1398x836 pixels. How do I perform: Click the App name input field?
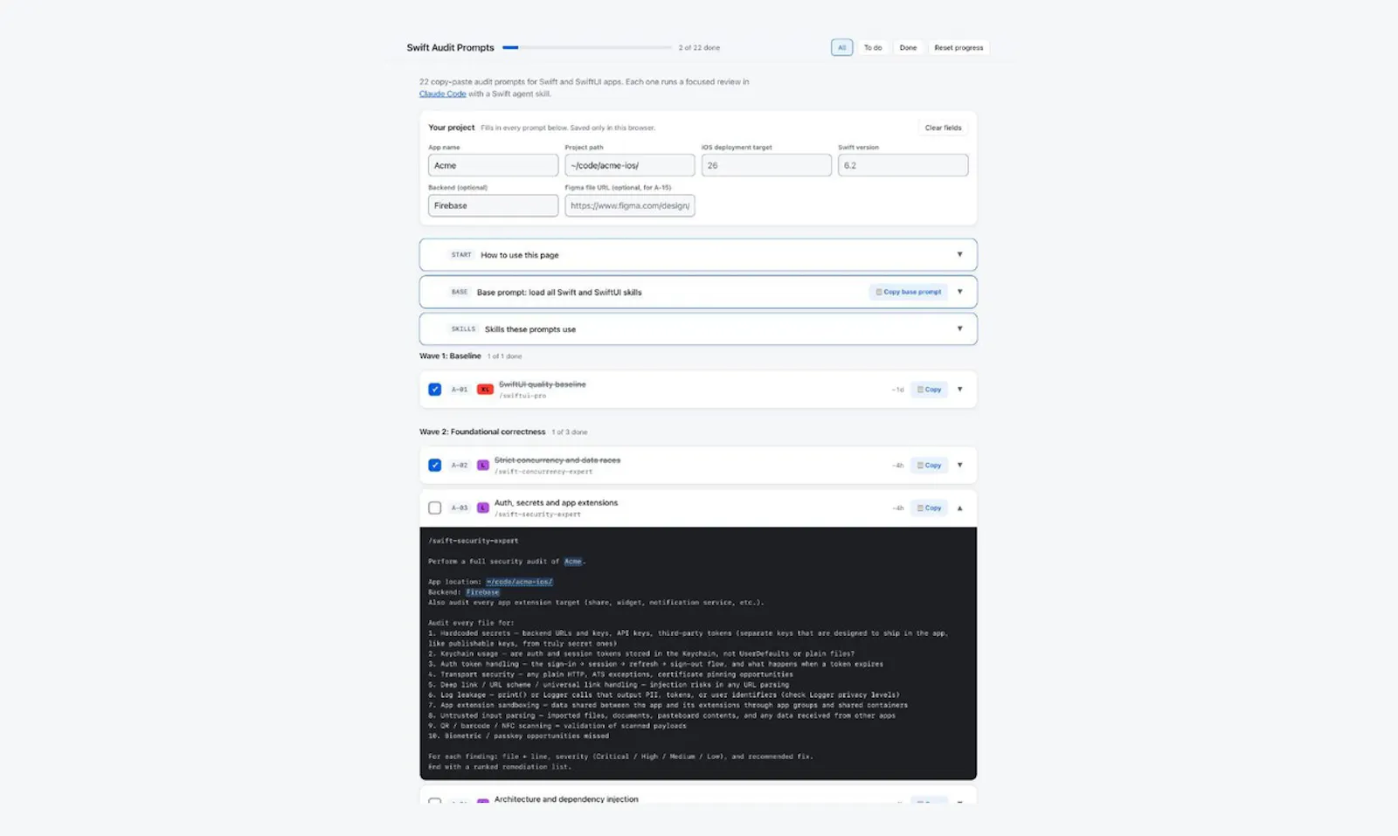pos(493,165)
